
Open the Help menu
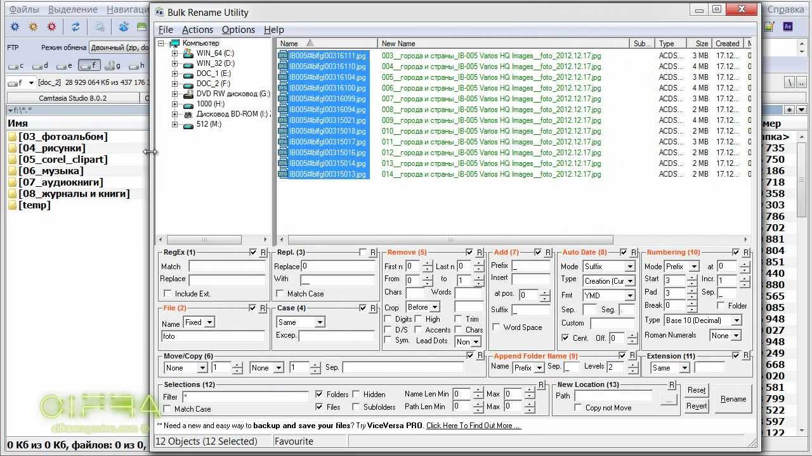point(274,30)
